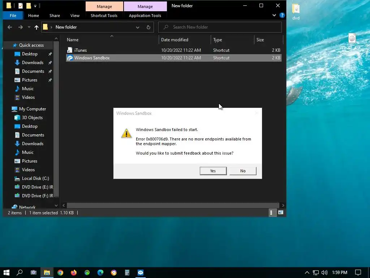370x278 pixels.
Task: Open address bar history dropdown
Action: point(138,27)
